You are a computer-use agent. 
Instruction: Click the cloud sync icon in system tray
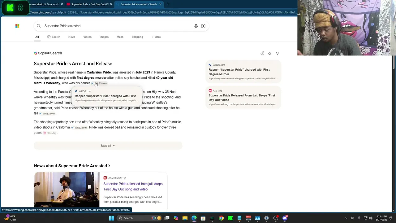pyautogui.click(x=352, y=218)
